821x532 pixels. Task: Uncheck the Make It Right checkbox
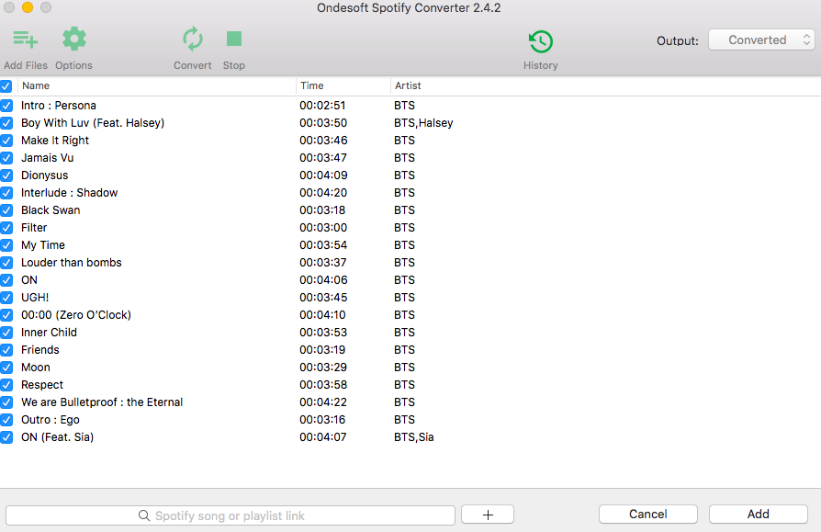coord(6,141)
